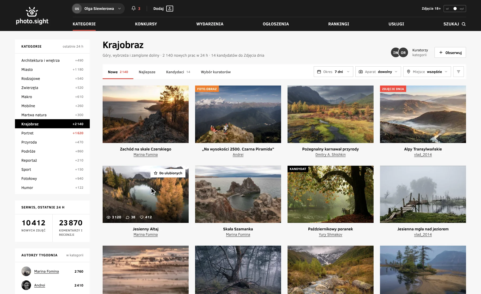Click the heart likes icon on Jesienny Ałtaj

click(x=142, y=217)
